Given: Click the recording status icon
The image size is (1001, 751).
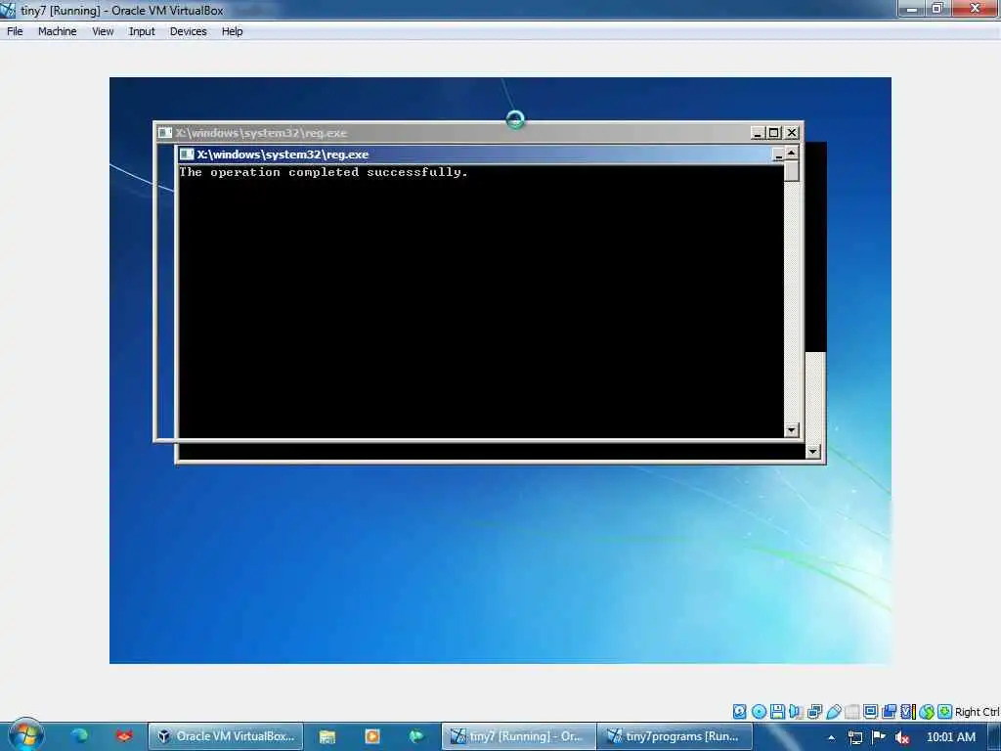Looking at the screenshot, I should [890, 712].
